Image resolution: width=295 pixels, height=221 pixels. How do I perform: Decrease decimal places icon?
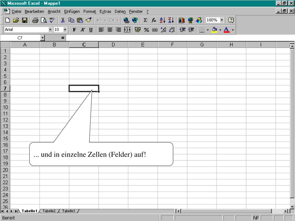(172, 30)
